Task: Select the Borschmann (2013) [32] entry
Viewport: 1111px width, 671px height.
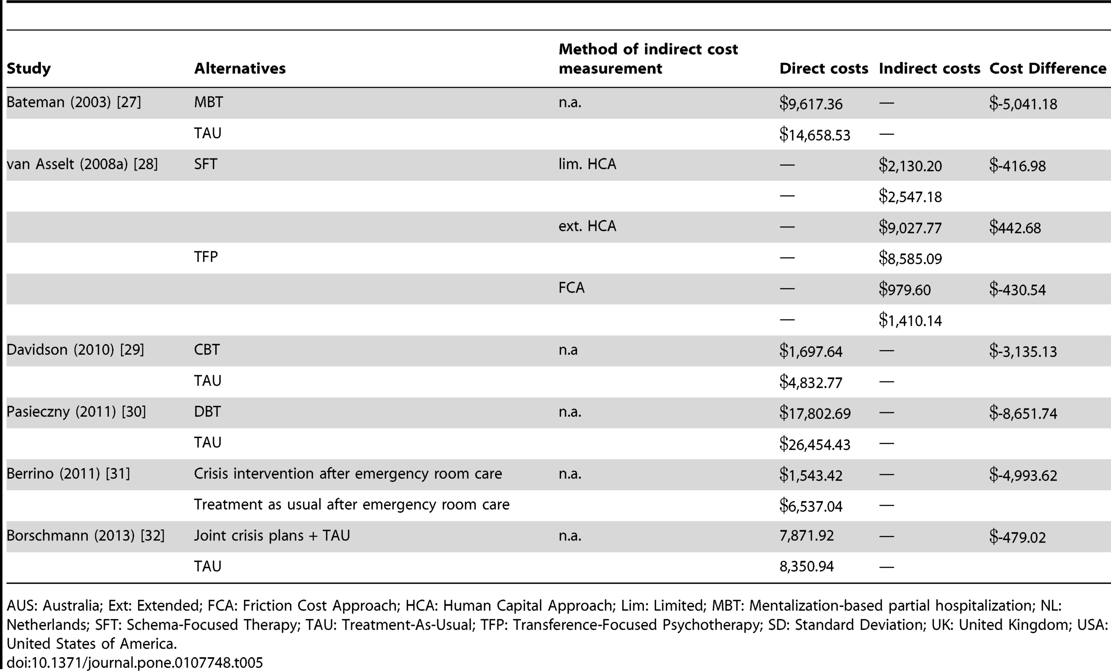Action: click(x=85, y=535)
